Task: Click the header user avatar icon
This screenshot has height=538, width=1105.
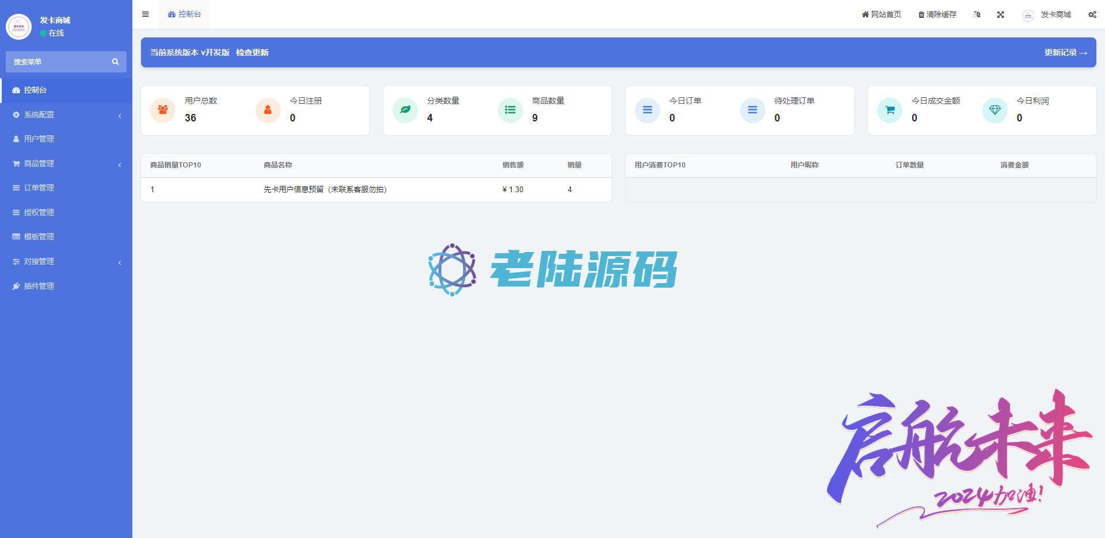Action: (x=1028, y=16)
